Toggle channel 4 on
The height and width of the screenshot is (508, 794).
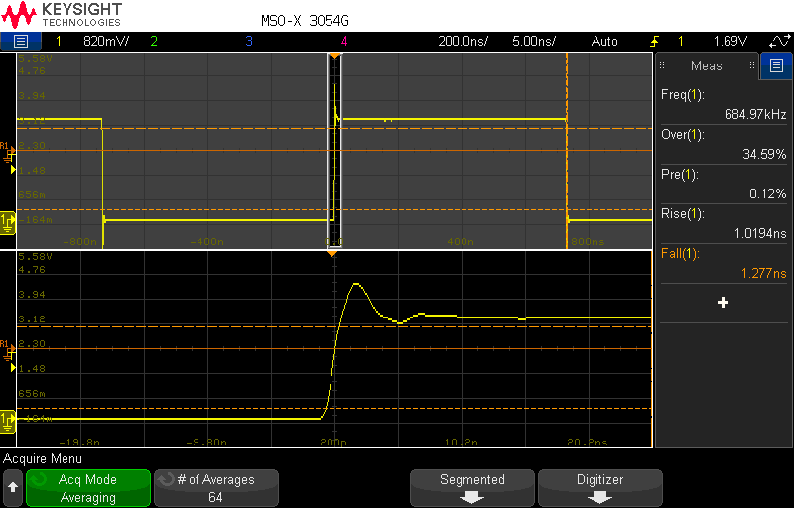pyautogui.click(x=344, y=41)
